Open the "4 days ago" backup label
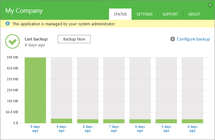The image size is (215, 140). tap(192, 129)
